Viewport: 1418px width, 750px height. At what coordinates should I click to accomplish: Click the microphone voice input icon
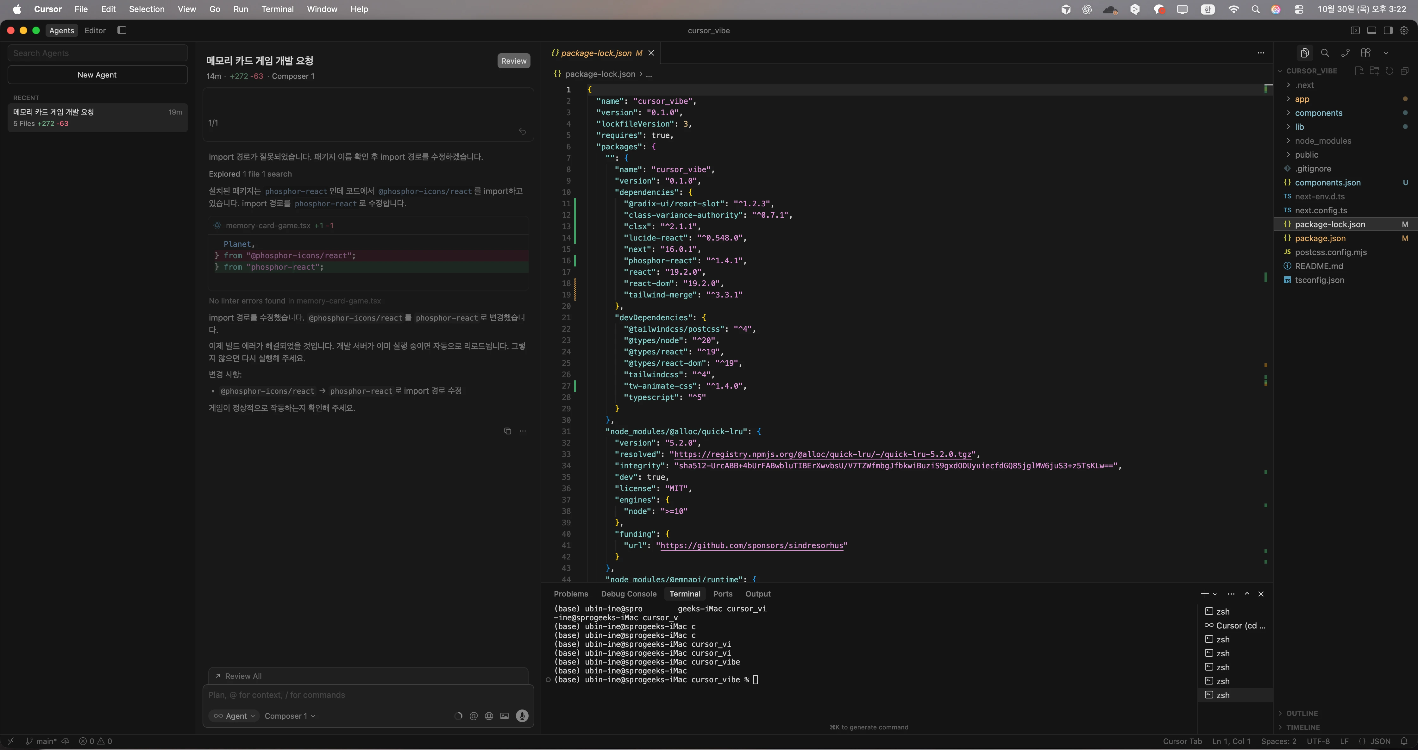click(522, 715)
